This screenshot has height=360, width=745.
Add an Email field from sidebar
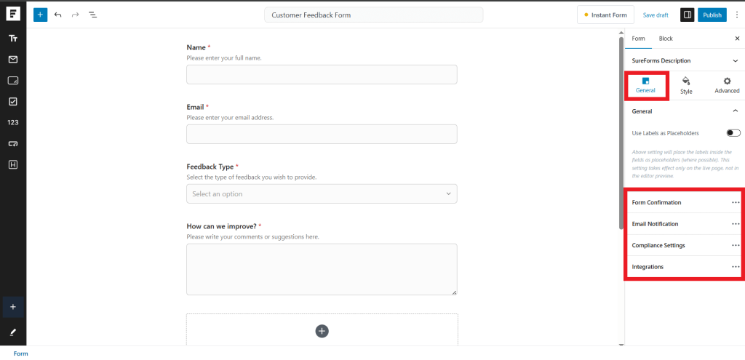13,60
